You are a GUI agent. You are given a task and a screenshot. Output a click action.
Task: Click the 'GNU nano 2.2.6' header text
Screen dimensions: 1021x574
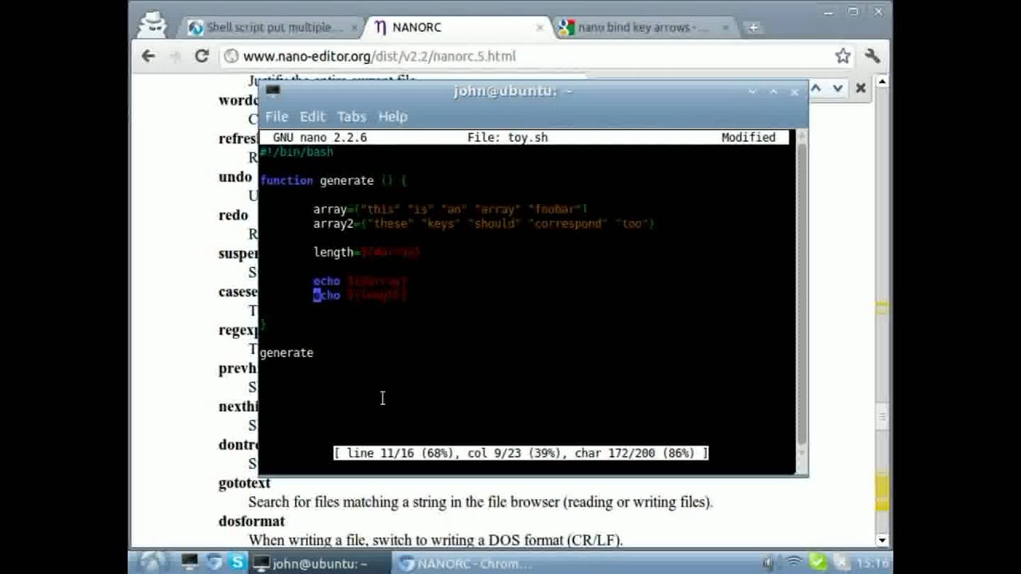(x=320, y=137)
